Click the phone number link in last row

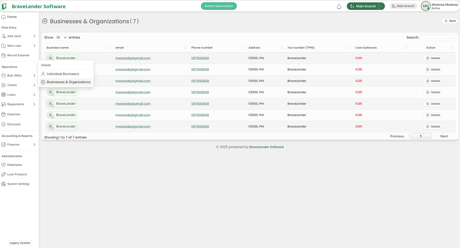(200, 126)
